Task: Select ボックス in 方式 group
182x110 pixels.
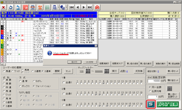Action: (20, 86)
